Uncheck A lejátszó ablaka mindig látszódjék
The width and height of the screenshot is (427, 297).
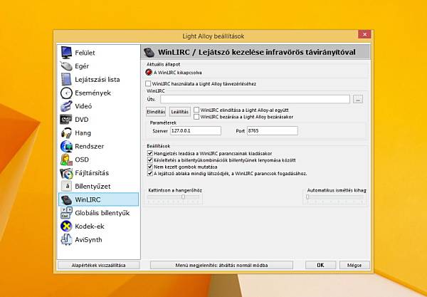pyautogui.click(x=149, y=173)
